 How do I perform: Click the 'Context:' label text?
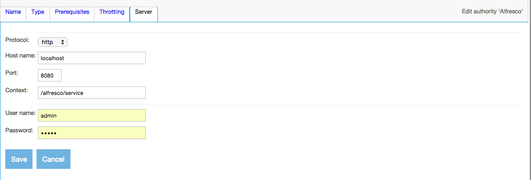[x=16, y=90]
